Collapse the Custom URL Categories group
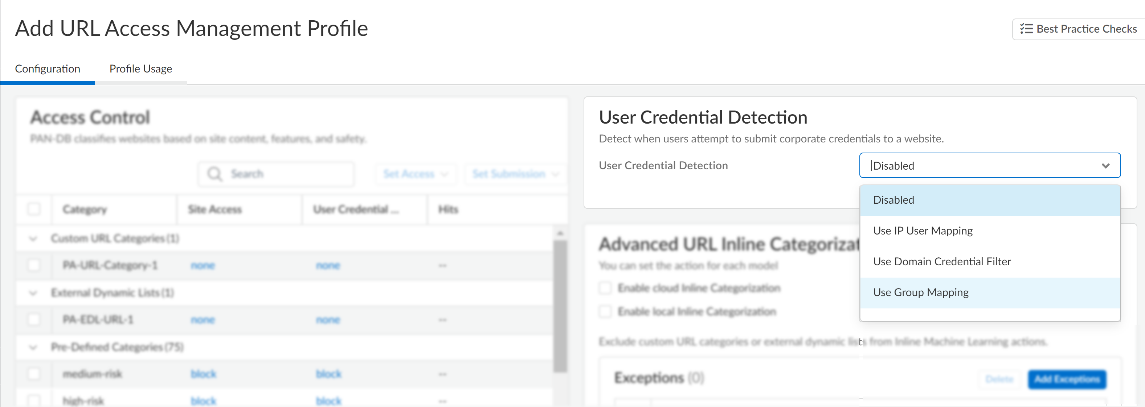1145x407 pixels. (33, 239)
